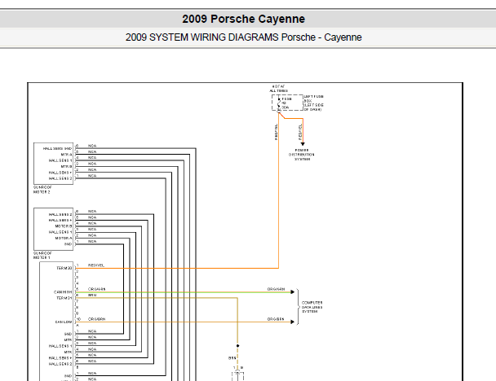Click the 'HOT AT ALL TIMES' label

(x=278, y=89)
